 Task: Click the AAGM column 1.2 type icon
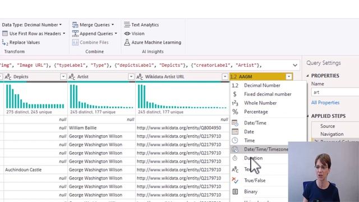pyautogui.click(x=233, y=77)
